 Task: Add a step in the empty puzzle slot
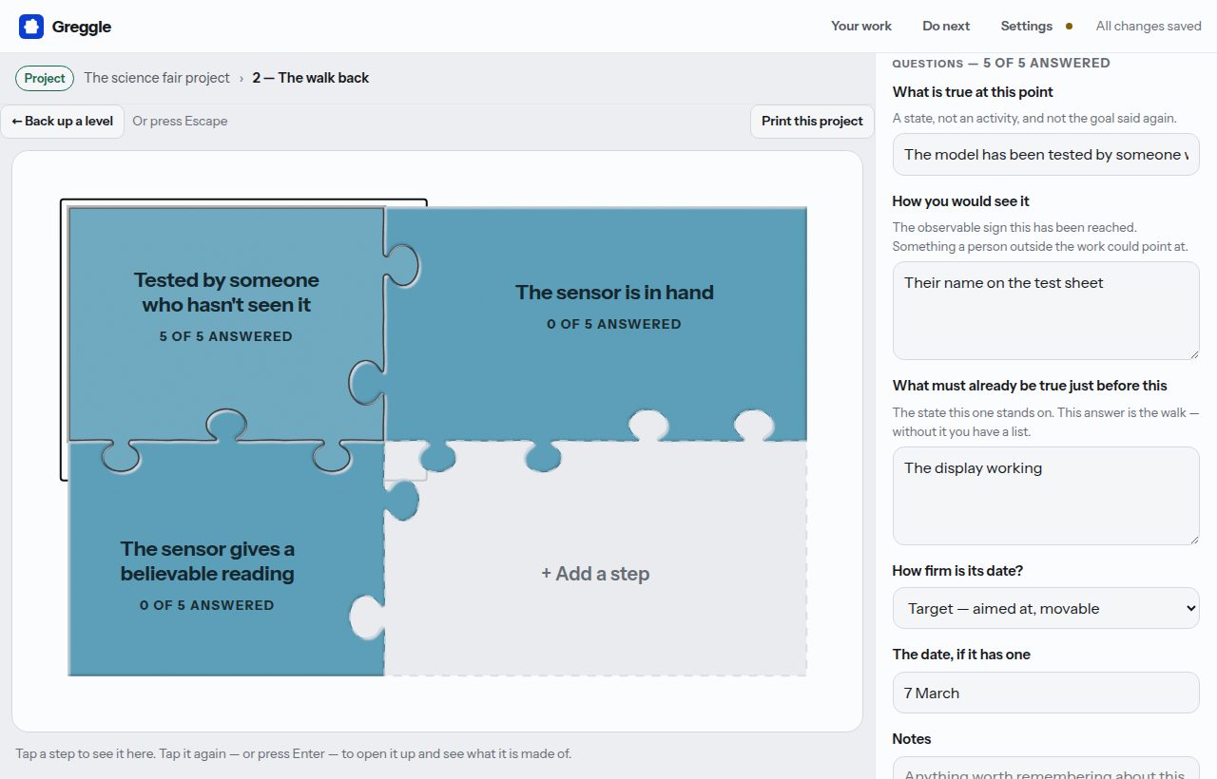[x=595, y=574]
